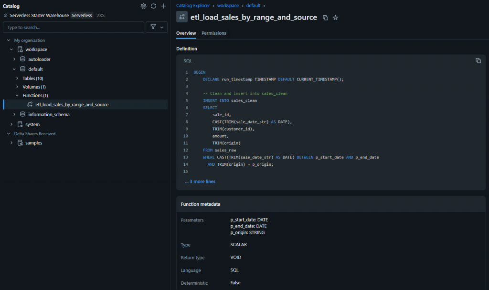Click the function icon beside the title
The width and height of the screenshot is (489, 290).
coord(182,17)
